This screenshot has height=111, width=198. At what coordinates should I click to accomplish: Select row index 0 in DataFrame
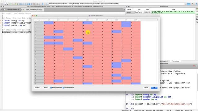[x=39, y=23]
